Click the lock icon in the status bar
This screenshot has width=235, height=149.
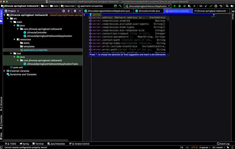(x=228, y=148)
